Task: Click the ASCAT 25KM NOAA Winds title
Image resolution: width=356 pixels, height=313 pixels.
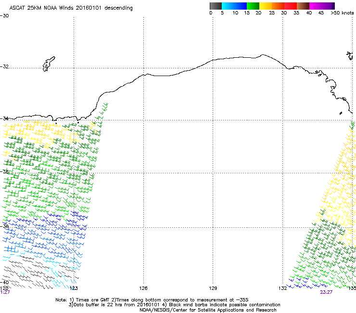Action: 71,8
